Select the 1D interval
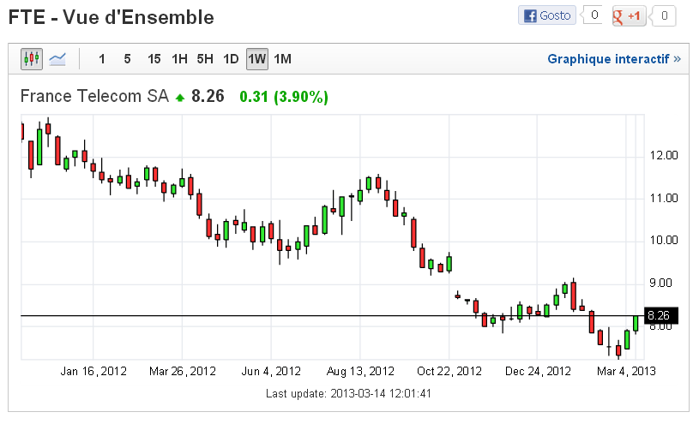The width and height of the screenshot is (693, 430). (231, 59)
